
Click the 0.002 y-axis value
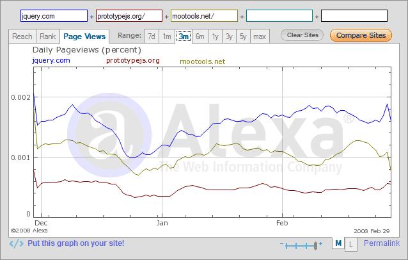21,97
